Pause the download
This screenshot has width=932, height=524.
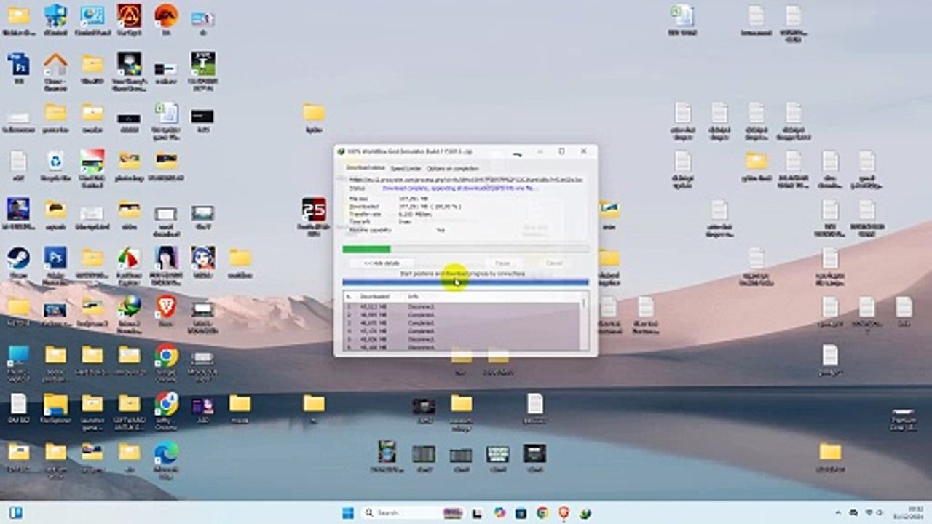pos(502,263)
